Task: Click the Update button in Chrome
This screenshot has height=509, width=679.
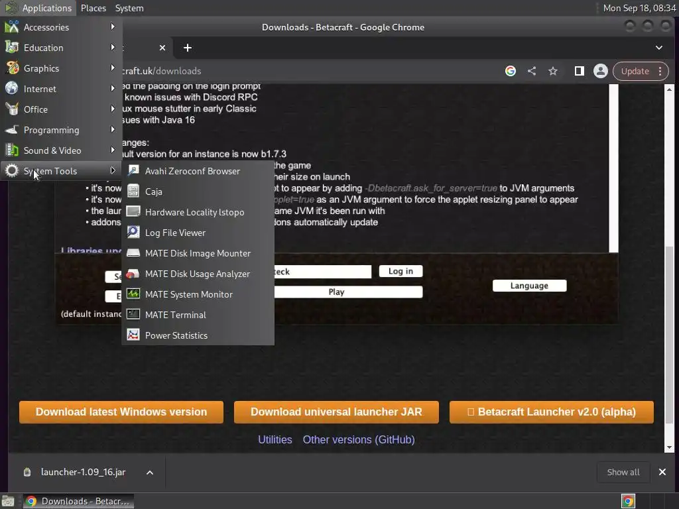Action: 635,71
